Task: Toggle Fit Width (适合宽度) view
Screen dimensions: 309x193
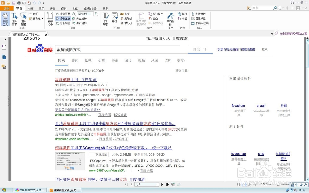Action: (63, 19)
